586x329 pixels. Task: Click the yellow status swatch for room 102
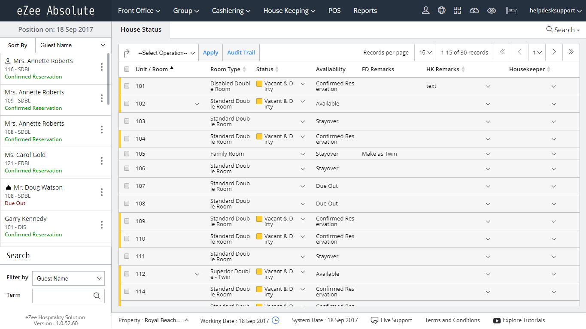pos(259,102)
